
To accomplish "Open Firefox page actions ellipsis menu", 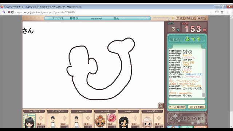I will 212,12.
